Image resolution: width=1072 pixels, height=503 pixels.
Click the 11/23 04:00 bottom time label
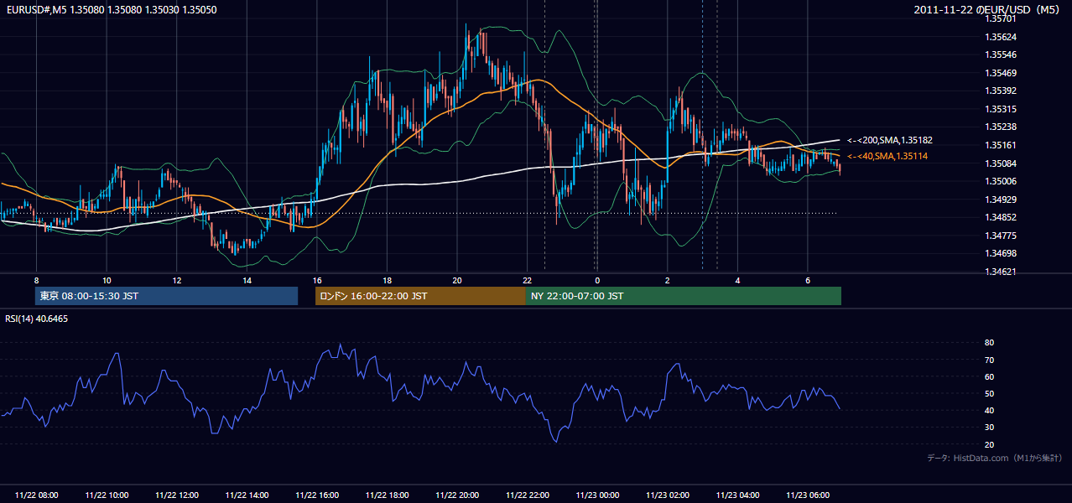pyautogui.click(x=737, y=495)
